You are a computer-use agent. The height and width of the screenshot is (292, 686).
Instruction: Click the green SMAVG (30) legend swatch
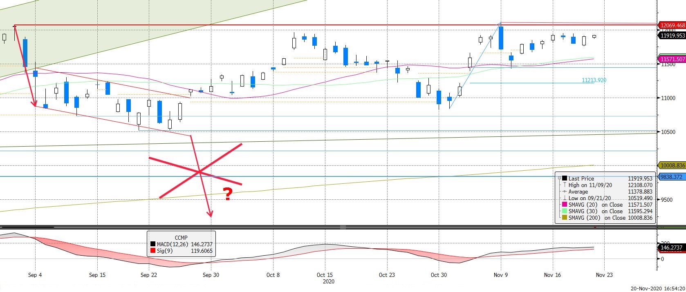point(565,211)
